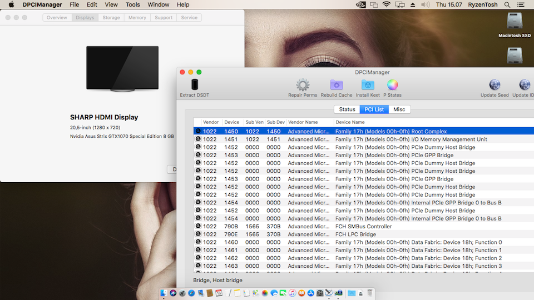Launch Safari from the Dock
534x300 pixels.
[191, 293]
